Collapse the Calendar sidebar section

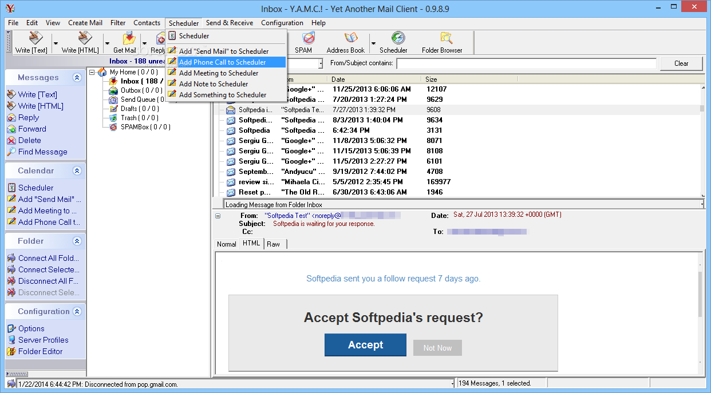[x=77, y=171]
